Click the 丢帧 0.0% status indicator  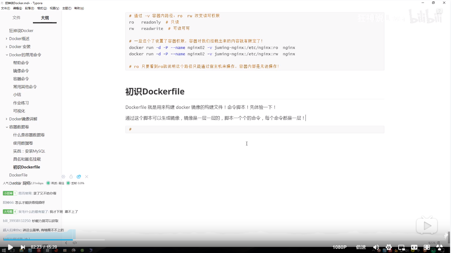click(75, 183)
